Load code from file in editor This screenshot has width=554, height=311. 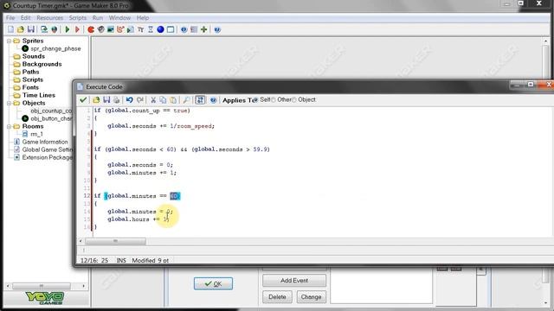click(96, 100)
